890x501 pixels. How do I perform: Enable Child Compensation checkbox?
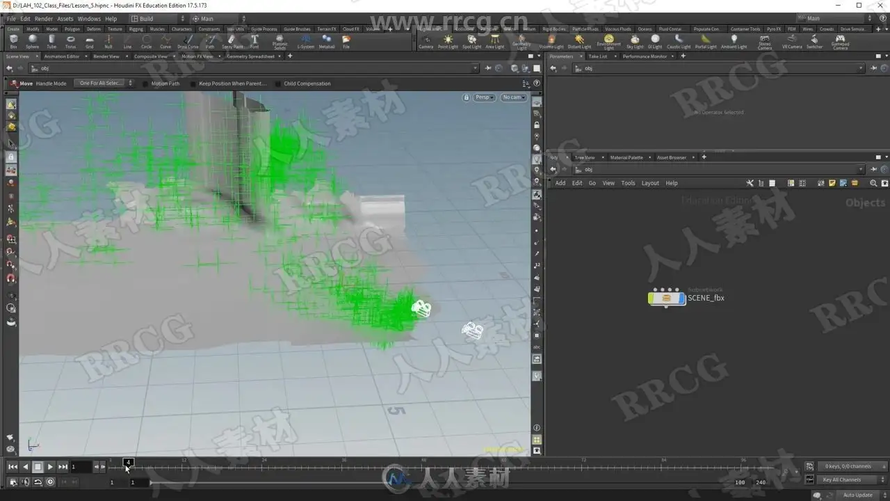[x=278, y=83]
